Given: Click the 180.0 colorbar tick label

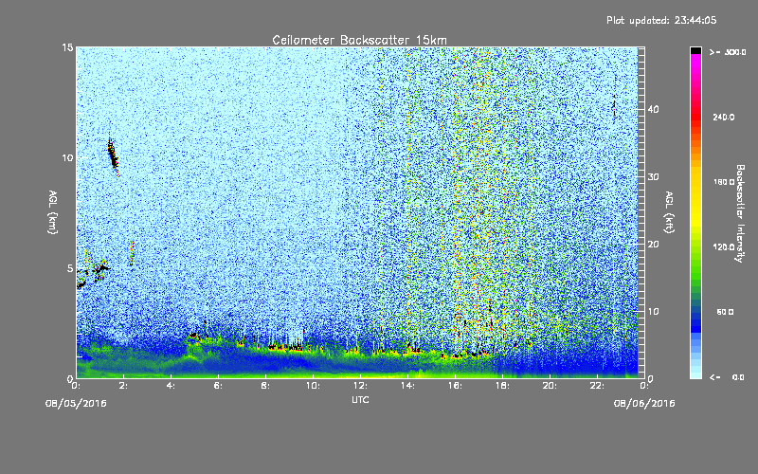Looking at the screenshot, I should point(724,182).
